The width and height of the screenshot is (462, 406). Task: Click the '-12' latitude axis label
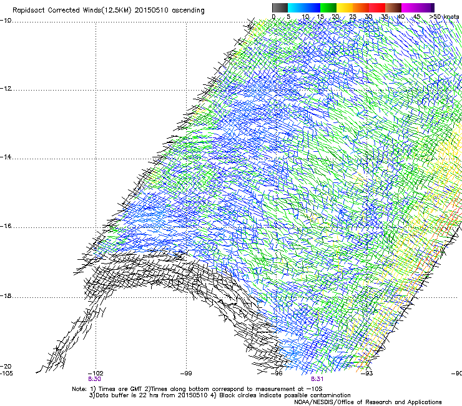click(x=6, y=89)
